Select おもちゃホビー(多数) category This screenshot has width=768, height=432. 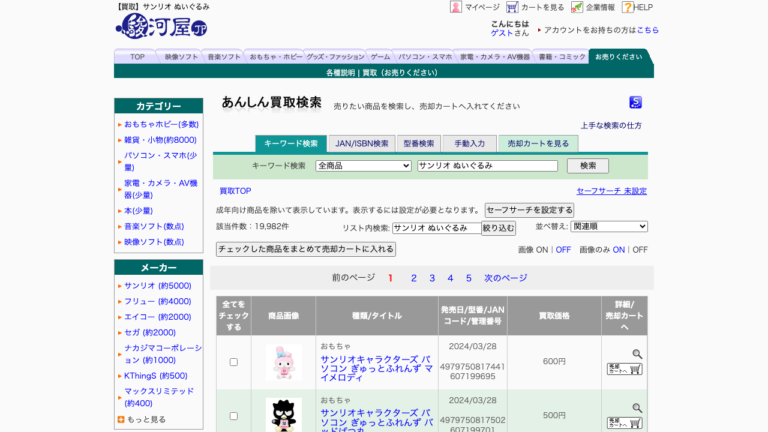[x=161, y=124]
